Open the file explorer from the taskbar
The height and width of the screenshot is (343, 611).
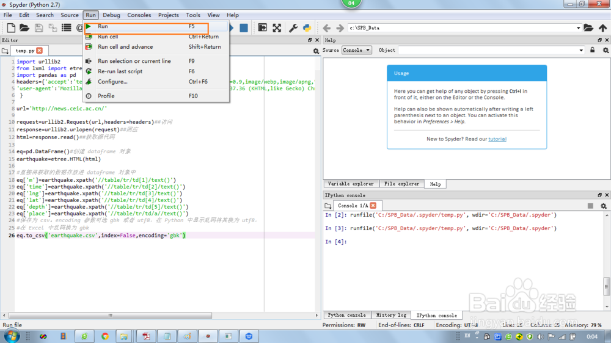click(x=124, y=336)
